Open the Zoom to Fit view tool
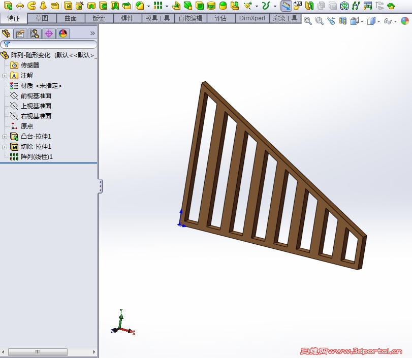This screenshot has width=412, height=358. (308, 21)
